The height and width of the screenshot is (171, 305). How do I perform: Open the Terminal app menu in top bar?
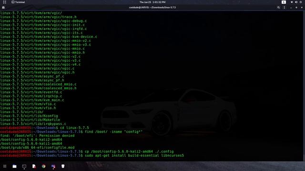[18, 2]
